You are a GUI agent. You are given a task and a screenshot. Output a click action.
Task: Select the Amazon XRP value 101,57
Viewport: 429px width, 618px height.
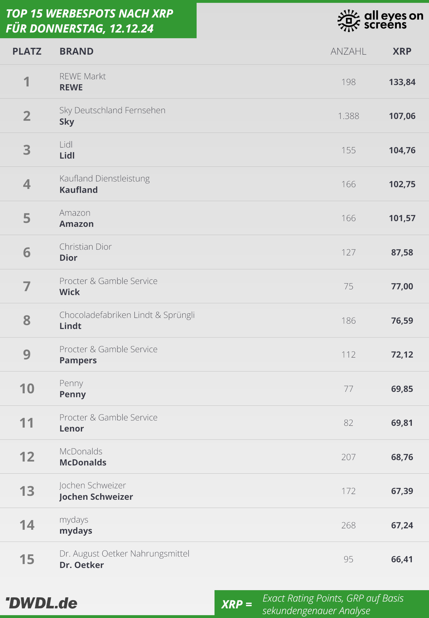[x=402, y=218]
